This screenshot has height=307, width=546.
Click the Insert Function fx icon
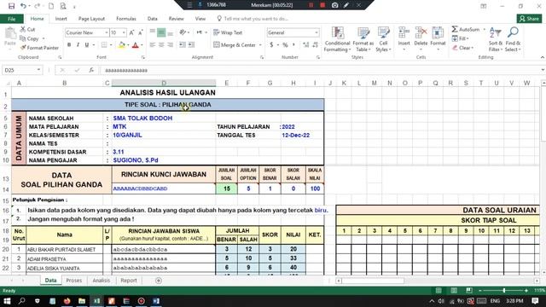click(x=91, y=70)
